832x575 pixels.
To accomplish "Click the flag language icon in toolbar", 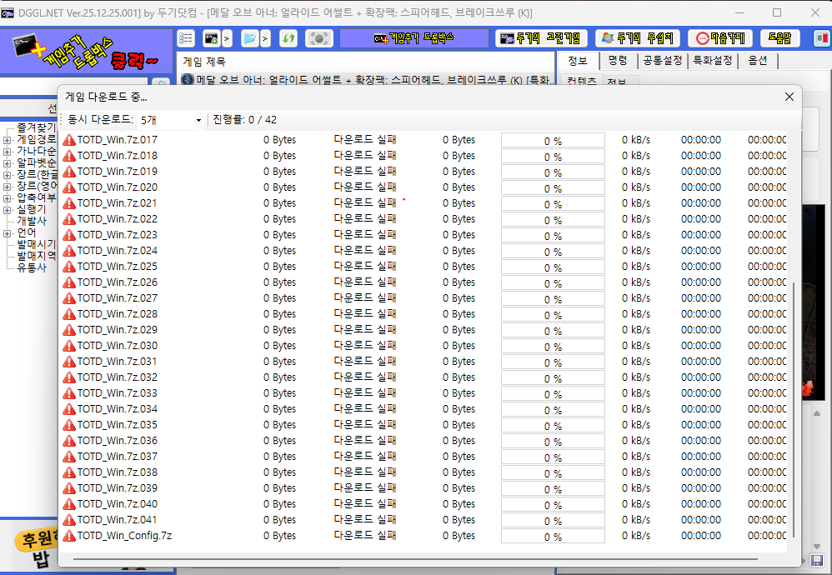I will [x=822, y=38].
